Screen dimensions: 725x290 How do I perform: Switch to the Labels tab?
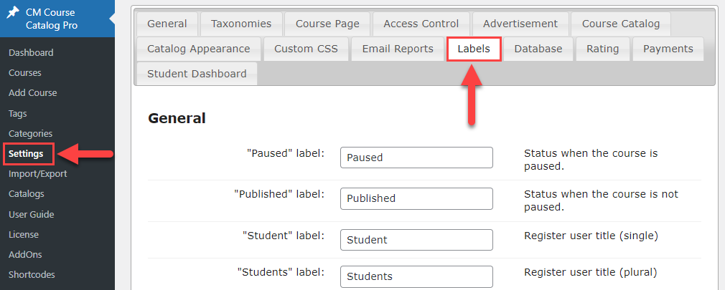pyautogui.click(x=474, y=49)
